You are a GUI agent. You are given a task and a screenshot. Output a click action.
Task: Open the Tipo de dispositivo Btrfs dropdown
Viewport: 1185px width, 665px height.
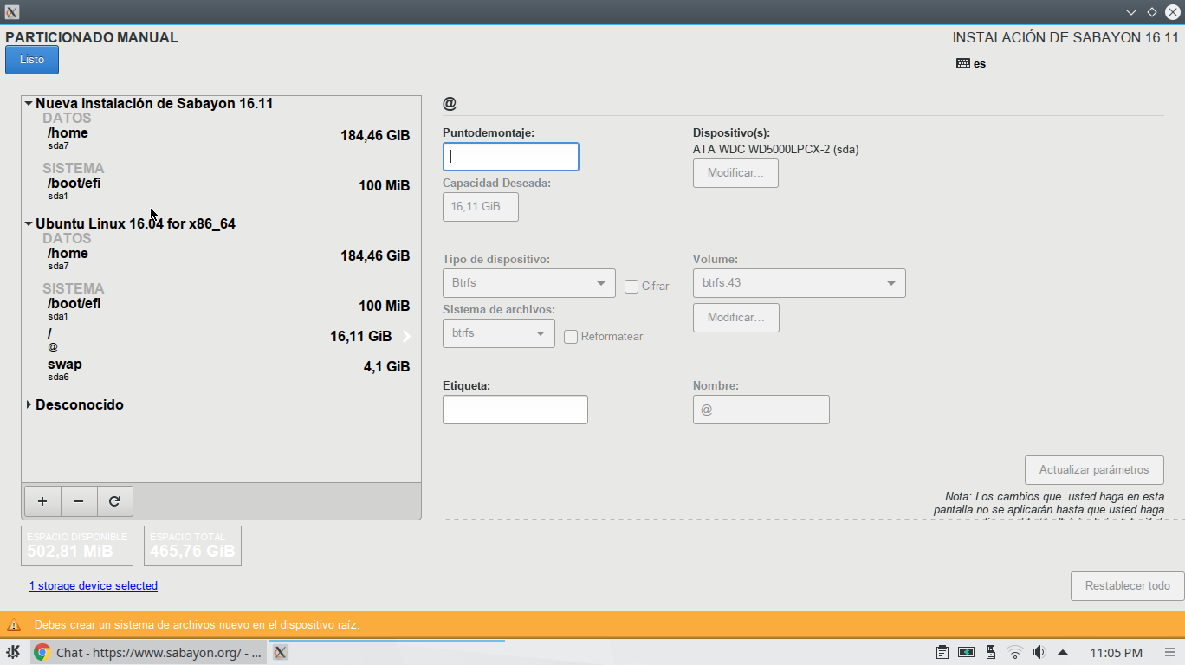coord(529,283)
